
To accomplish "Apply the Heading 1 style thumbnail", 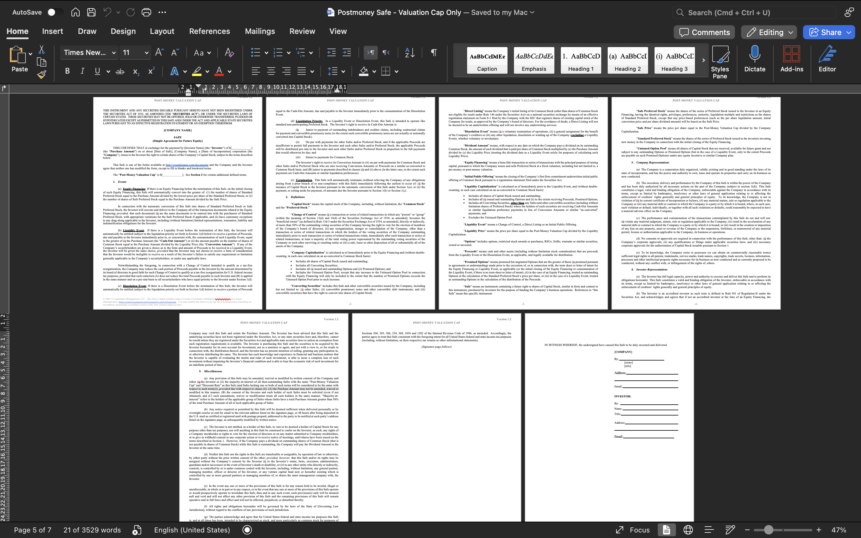I will [580, 60].
